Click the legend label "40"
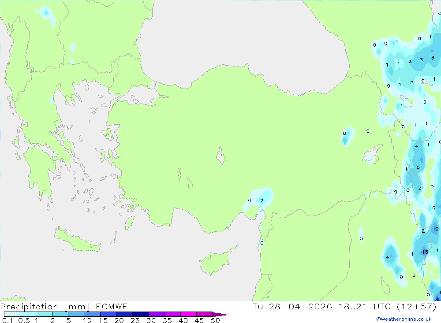441x323 pixels. click(183, 320)
